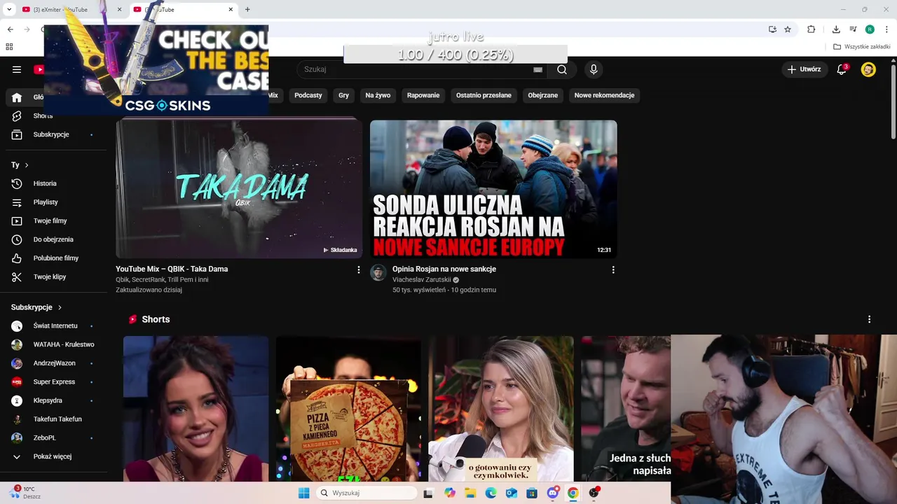Viewport: 897px width, 504px height.
Task: Open the YouTube account avatar menu
Action: coord(868,69)
